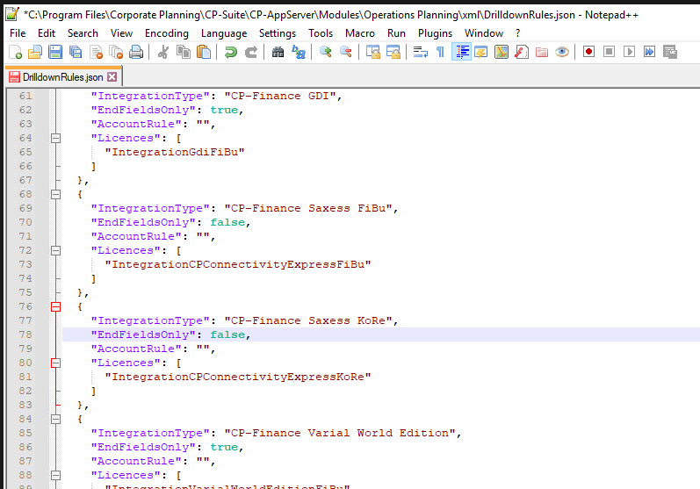700x489 pixels.
Task: Open the Plugins menu
Action: click(435, 33)
